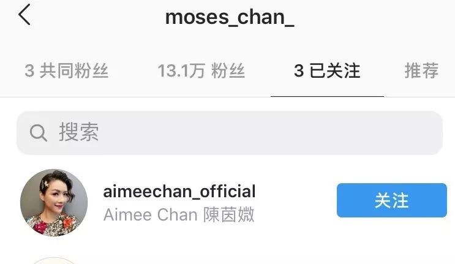Open the 推荐 tab
The width and height of the screenshot is (455, 264).
(x=422, y=70)
